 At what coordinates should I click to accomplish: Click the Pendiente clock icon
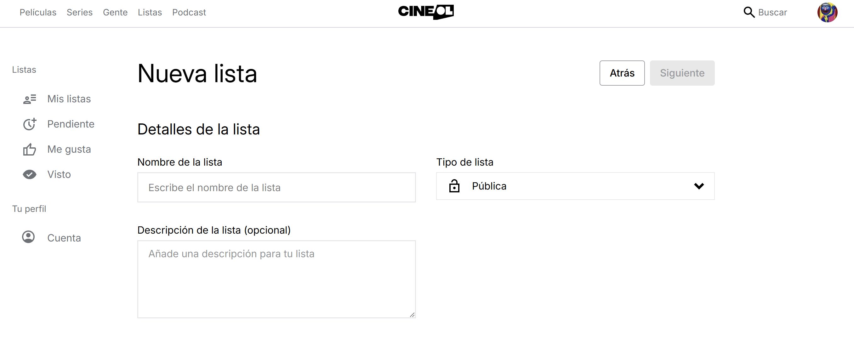30,124
